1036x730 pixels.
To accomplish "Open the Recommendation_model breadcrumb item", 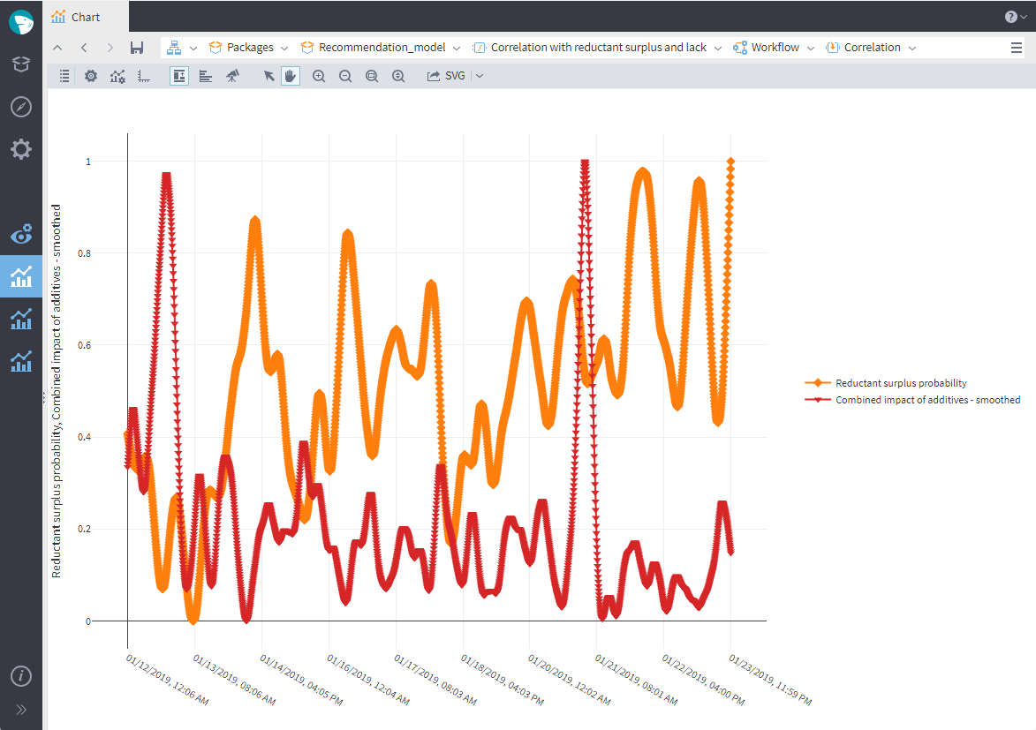I will coord(374,48).
